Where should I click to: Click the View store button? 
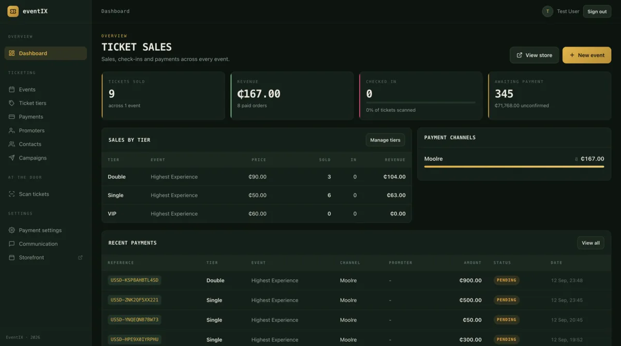click(x=534, y=55)
